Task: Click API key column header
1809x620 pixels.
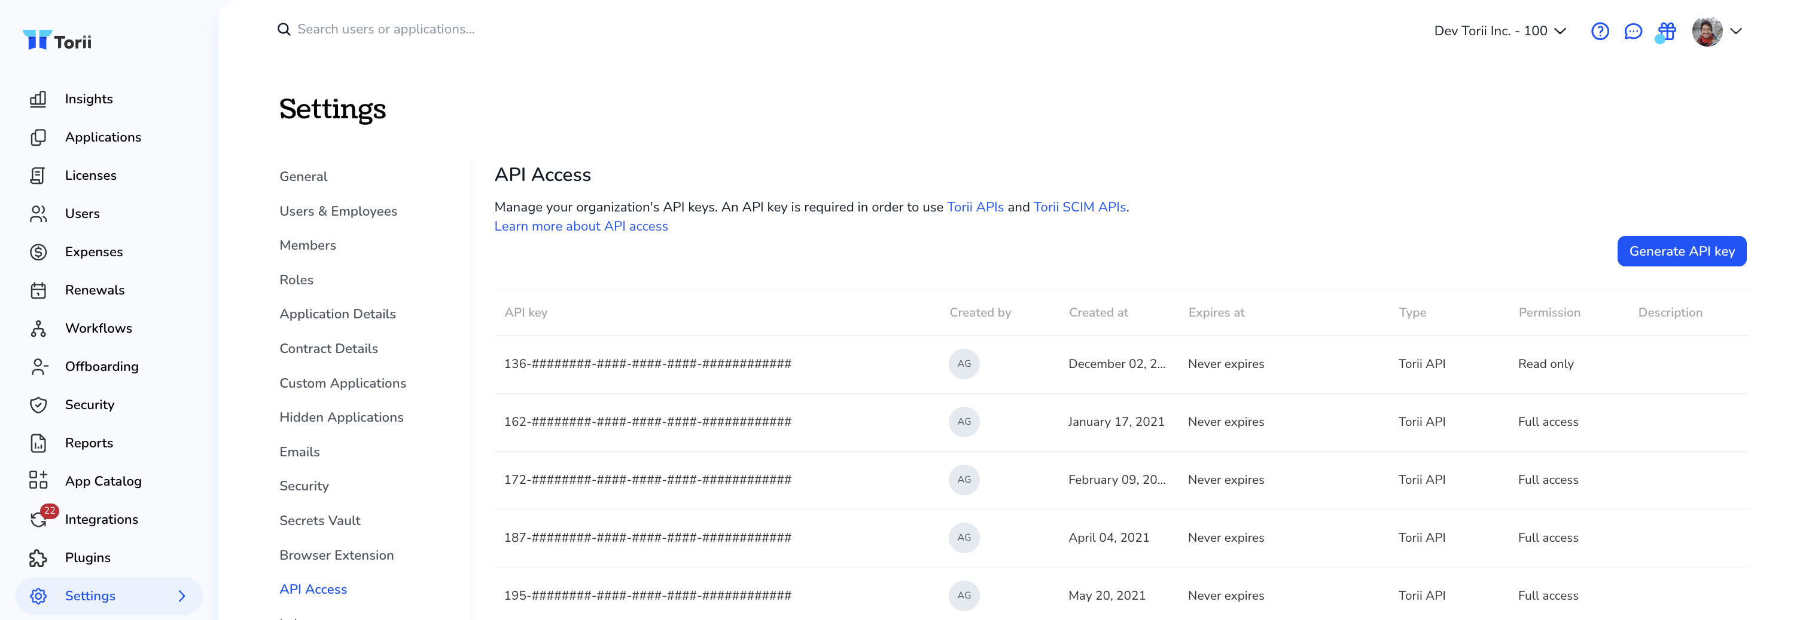Action: (526, 313)
